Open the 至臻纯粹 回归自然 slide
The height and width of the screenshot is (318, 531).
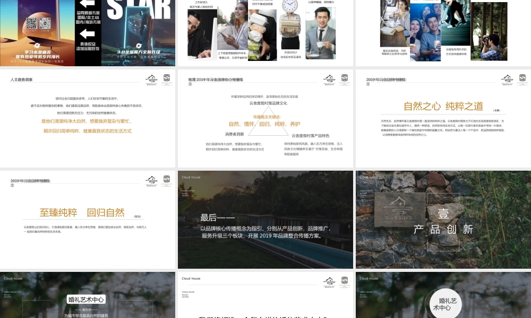pyautogui.click(x=88, y=219)
